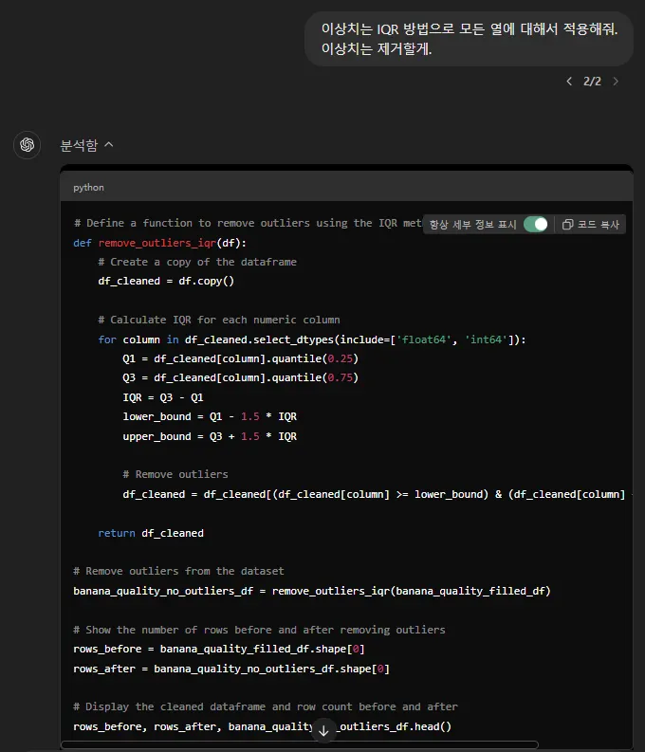
Task: Click the rows_before assignment line
Action: [x=219, y=649]
